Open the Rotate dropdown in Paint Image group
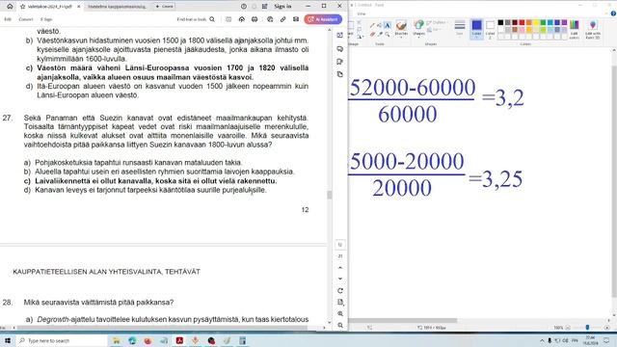Viewport: 617px width, 347px height. 360,37
